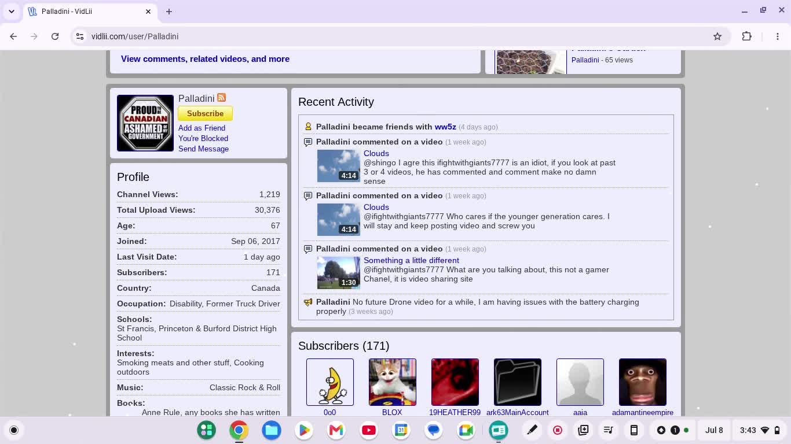Screen dimensions: 791x444
Task: Open Google Play Store on shelf
Action: click(x=303, y=430)
